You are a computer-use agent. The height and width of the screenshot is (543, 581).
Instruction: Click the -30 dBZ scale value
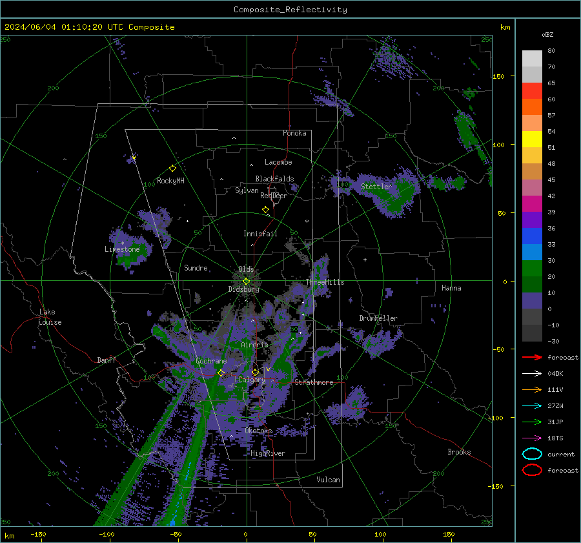click(553, 341)
